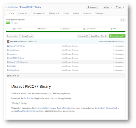Viewport: 136px width, 128px height.
Task: Open the Code of Conduct FAQ link
Action: click(107, 108)
